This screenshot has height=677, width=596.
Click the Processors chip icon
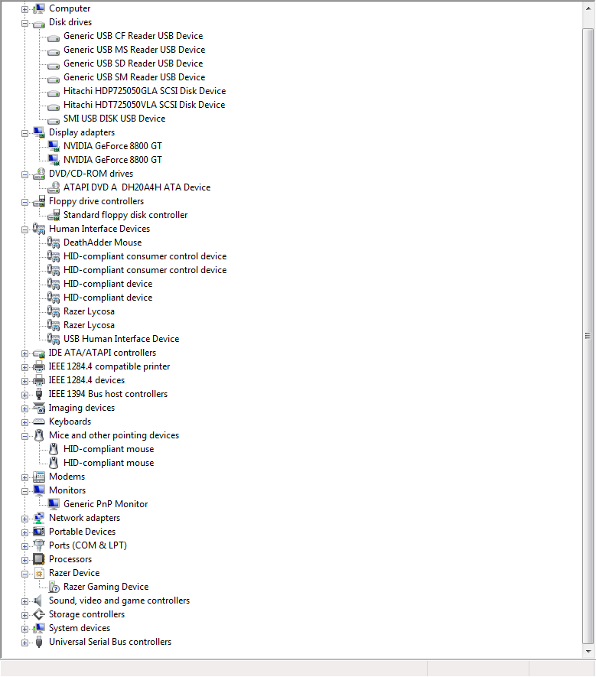pos(39,559)
